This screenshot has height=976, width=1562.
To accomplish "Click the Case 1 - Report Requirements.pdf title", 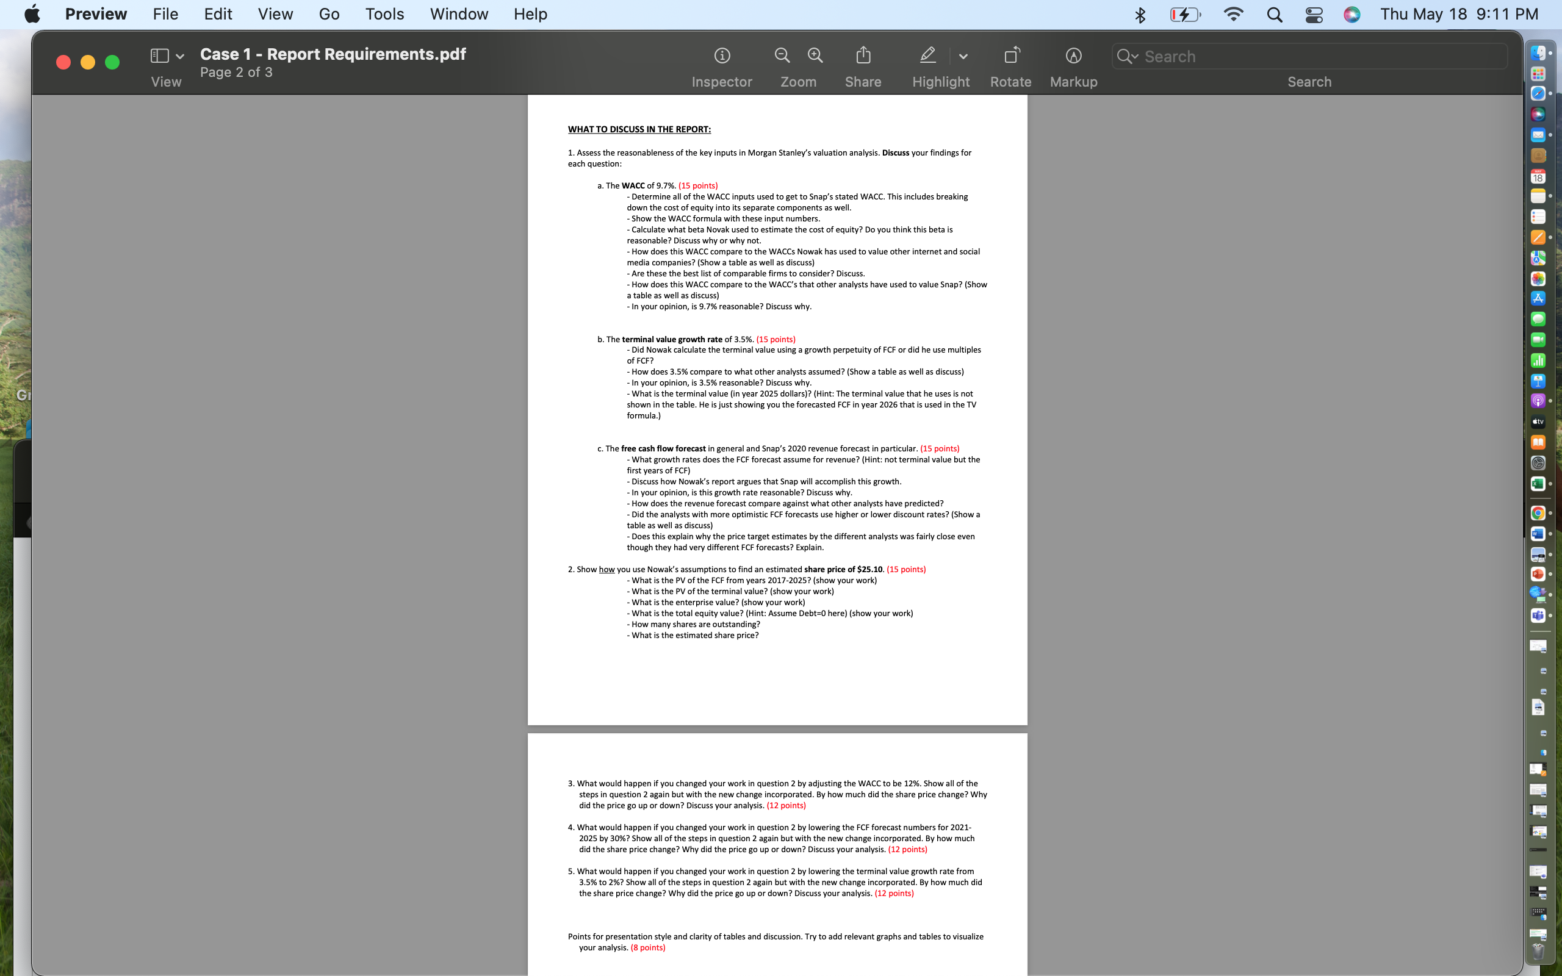I will (x=333, y=54).
